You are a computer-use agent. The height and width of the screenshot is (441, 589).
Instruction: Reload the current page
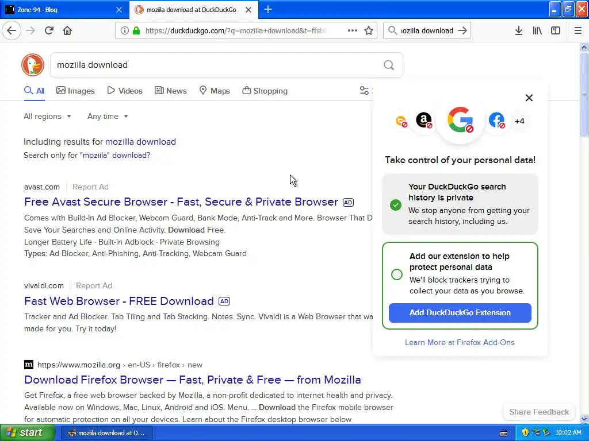pos(49,30)
